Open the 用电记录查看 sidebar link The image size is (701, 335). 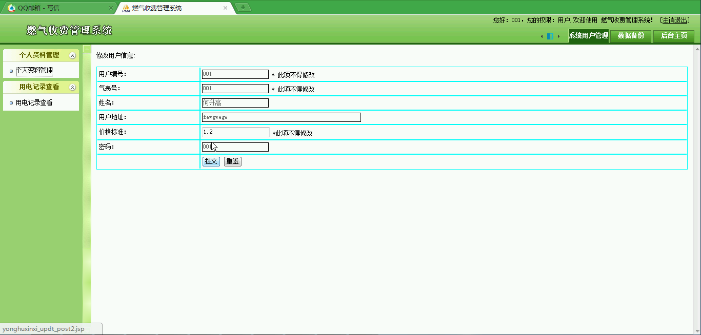pyautogui.click(x=34, y=102)
